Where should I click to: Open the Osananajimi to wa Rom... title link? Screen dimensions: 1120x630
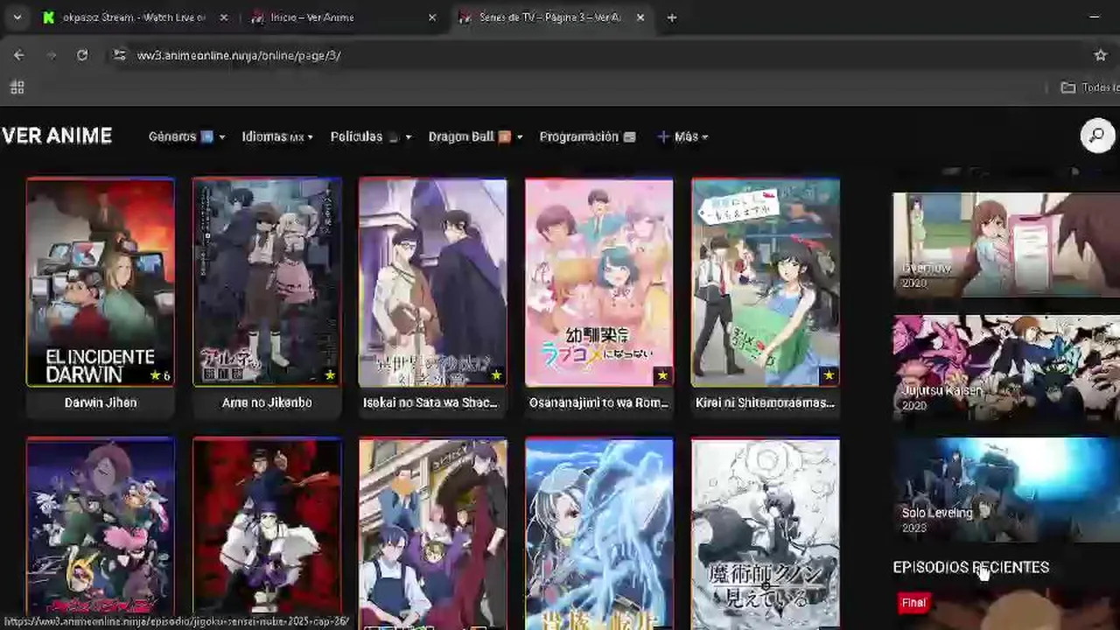[599, 402]
